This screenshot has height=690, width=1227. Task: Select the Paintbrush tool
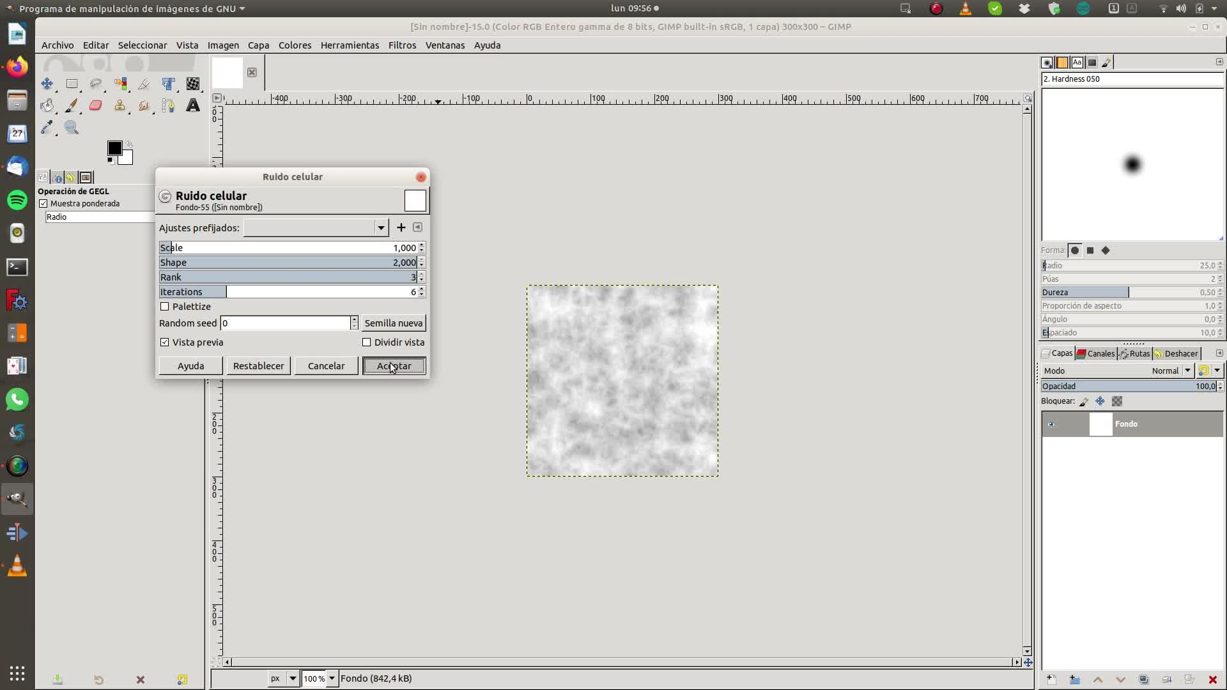(72, 105)
